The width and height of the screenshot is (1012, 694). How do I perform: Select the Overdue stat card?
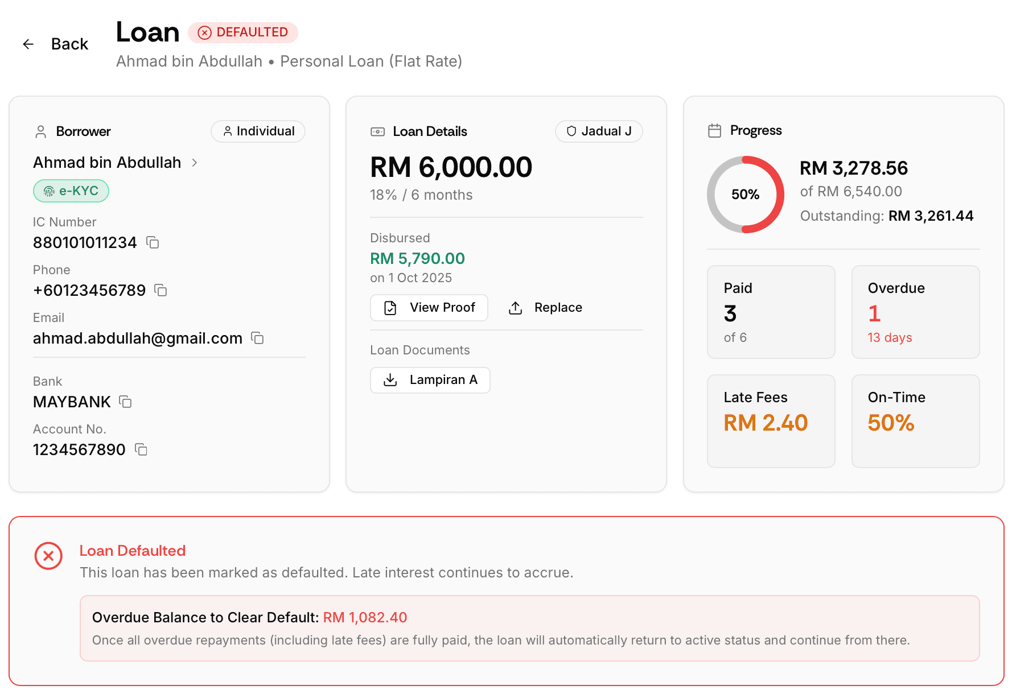tap(915, 312)
